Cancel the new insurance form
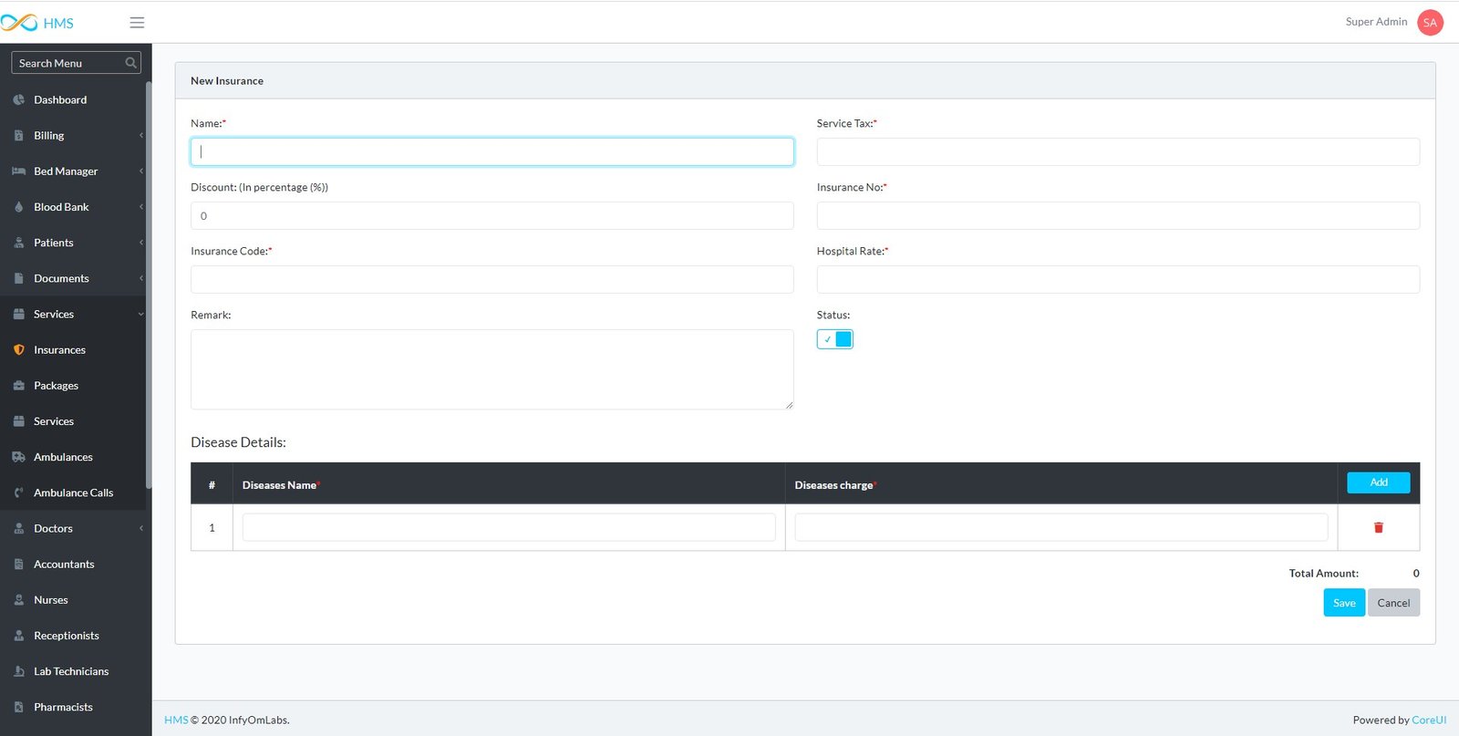The image size is (1459, 736). click(x=1392, y=603)
